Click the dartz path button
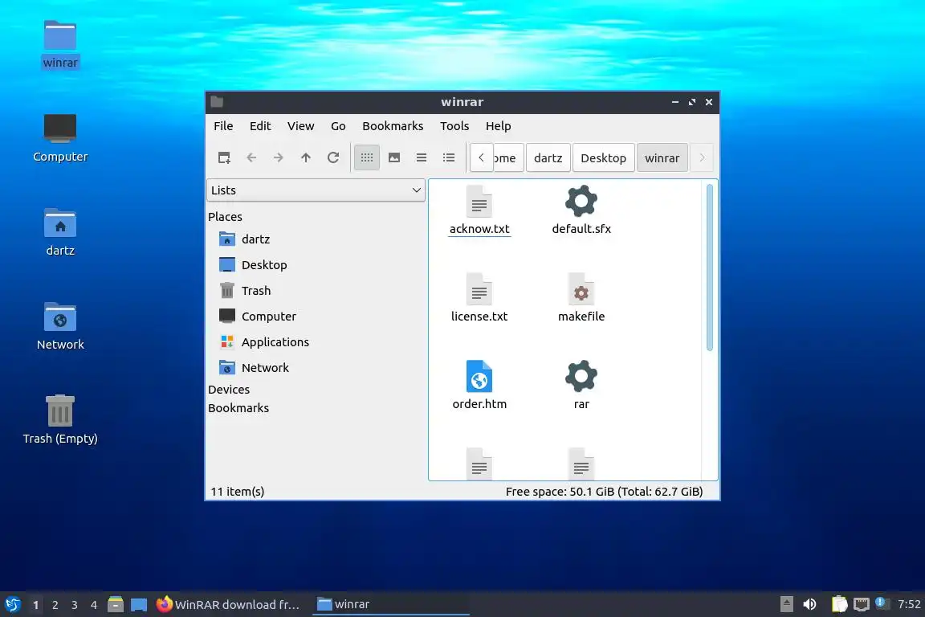 pos(548,157)
